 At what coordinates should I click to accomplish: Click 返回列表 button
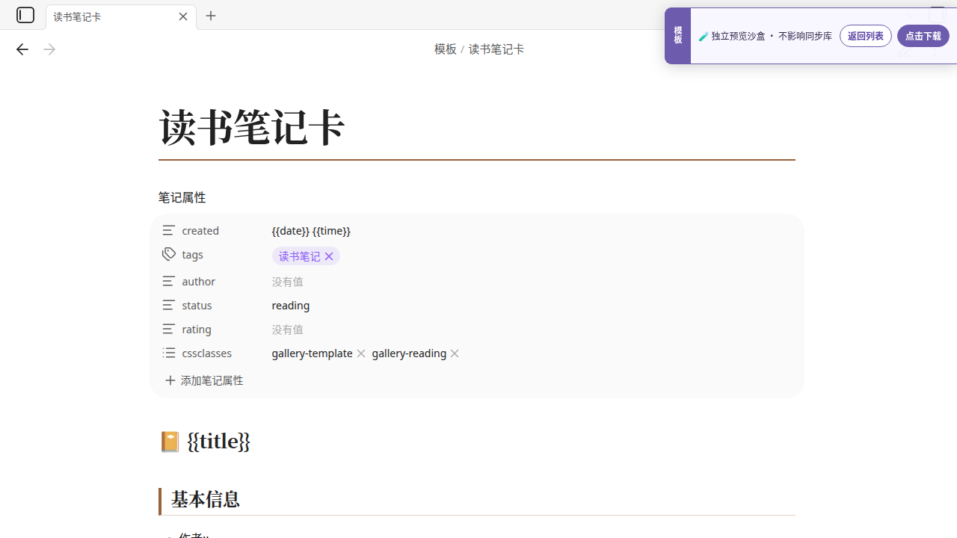pyautogui.click(x=866, y=36)
